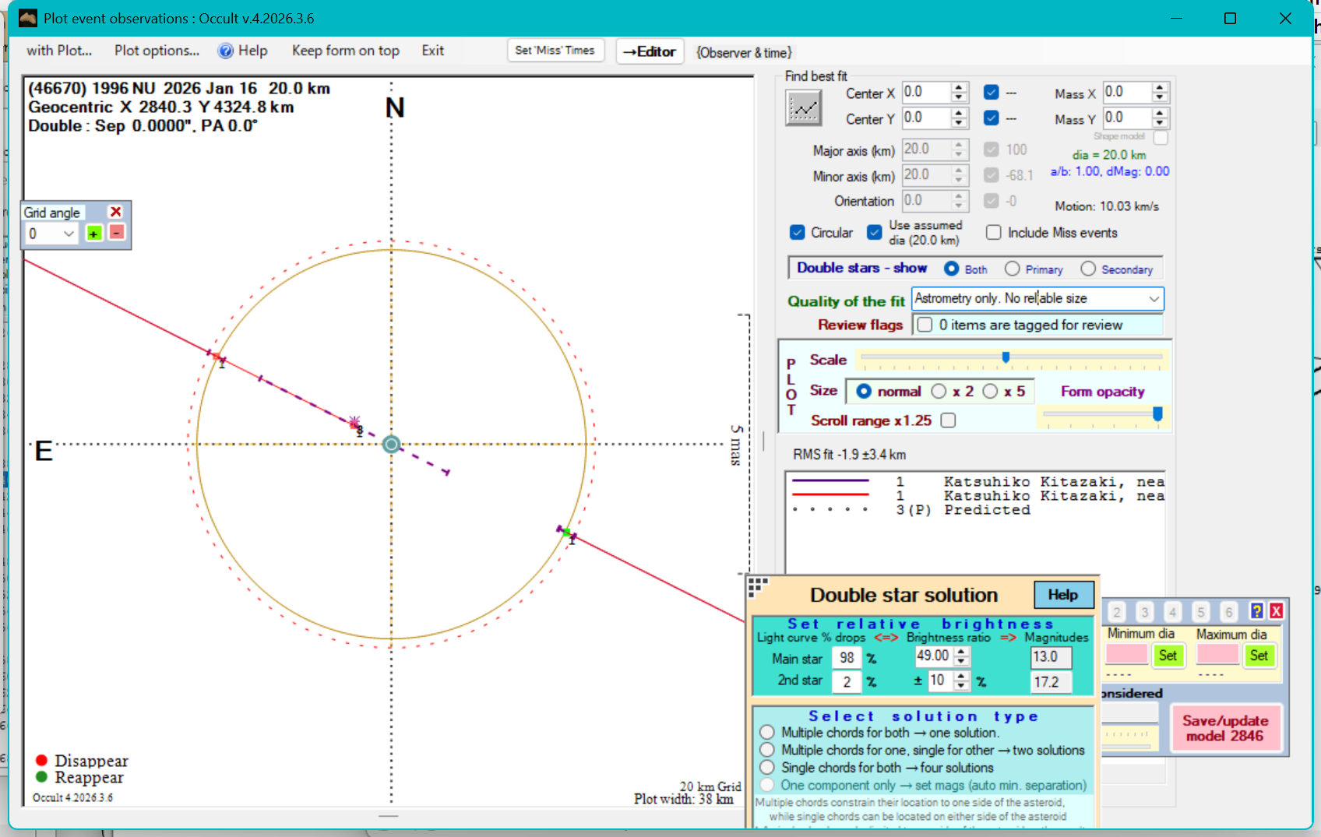1321x837 pixels.
Task: Expand the Quality of the fit dropdown
Action: (1154, 299)
